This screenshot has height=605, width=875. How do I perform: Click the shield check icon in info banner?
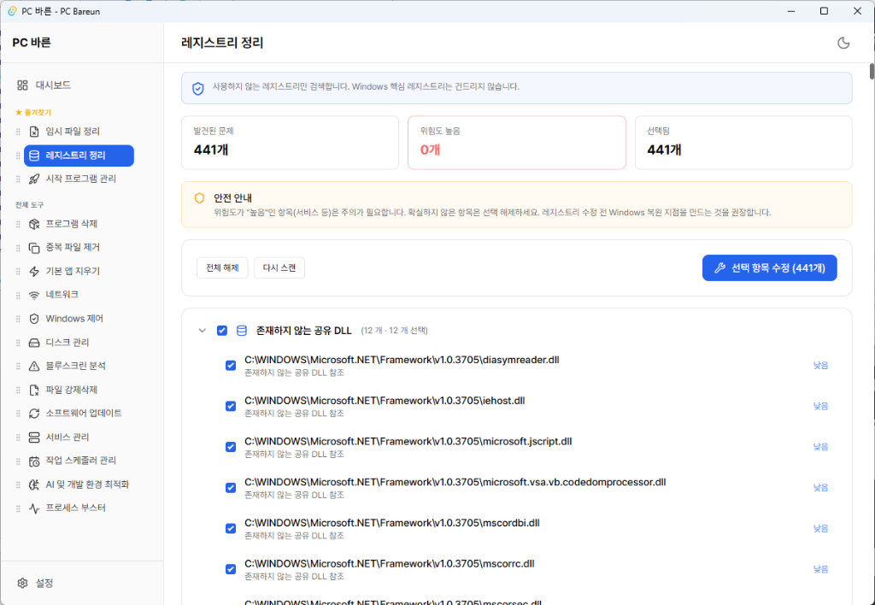[x=198, y=88]
